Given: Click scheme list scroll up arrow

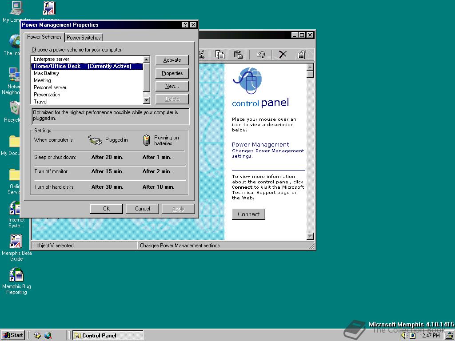Looking at the screenshot, I should click(x=147, y=59).
